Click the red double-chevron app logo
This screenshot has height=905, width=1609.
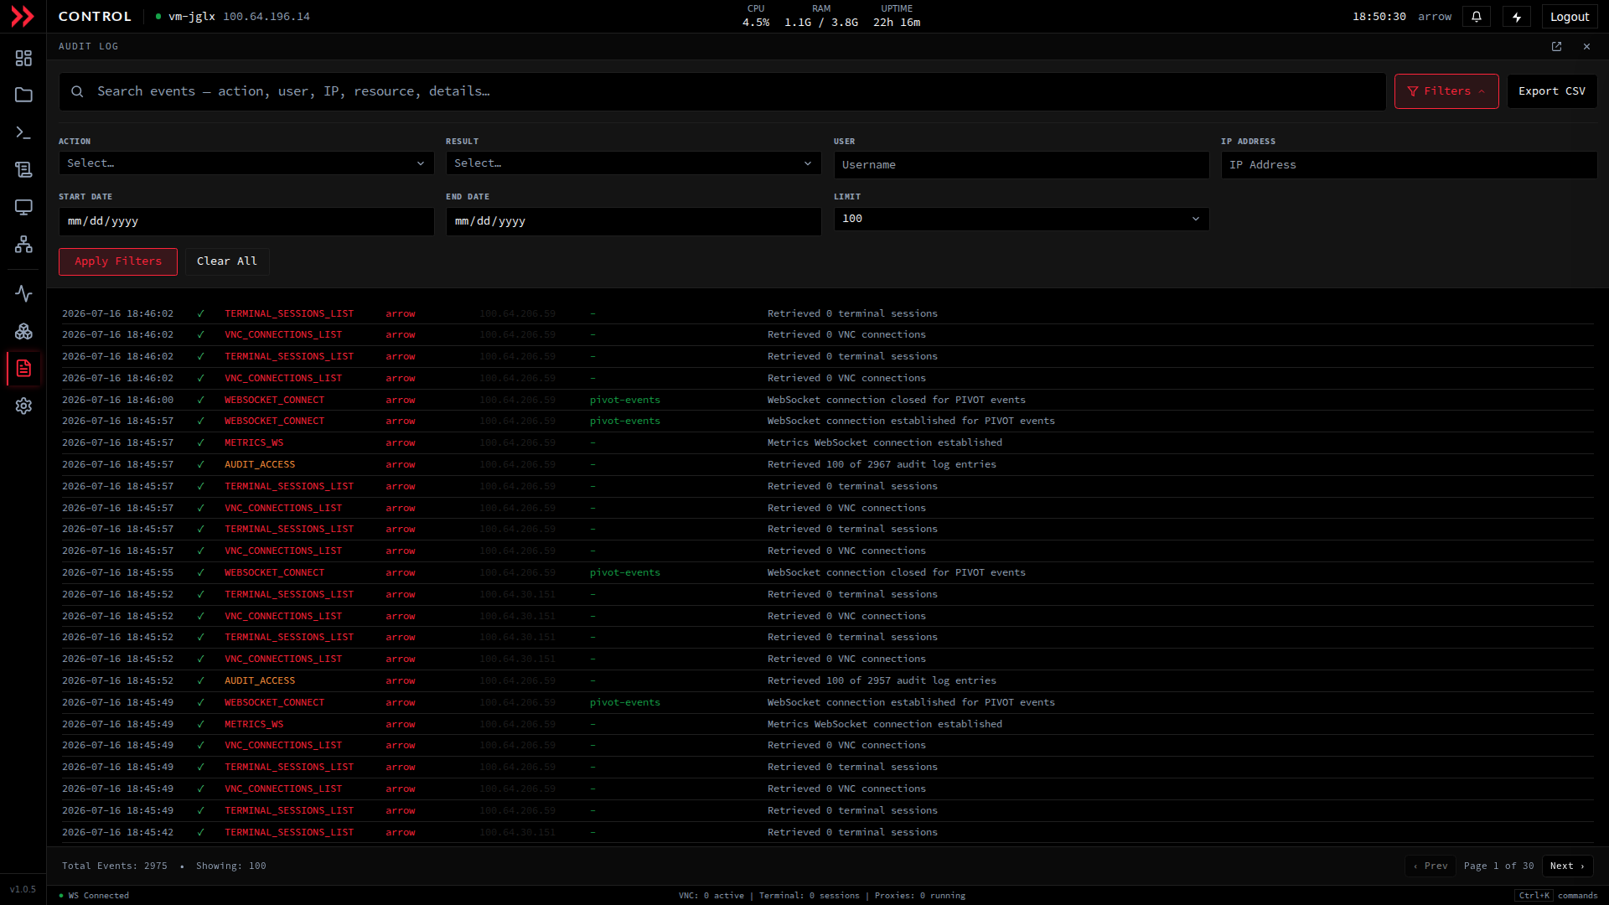pyautogui.click(x=23, y=16)
